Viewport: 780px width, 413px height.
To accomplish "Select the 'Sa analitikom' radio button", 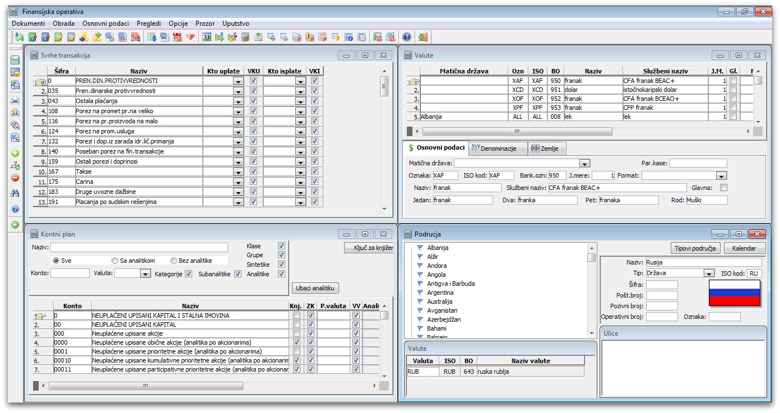I will click(115, 261).
